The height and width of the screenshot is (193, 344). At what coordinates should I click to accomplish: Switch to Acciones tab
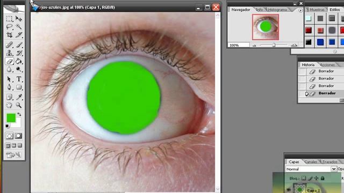pyautogui.click(x=327, y=65)
